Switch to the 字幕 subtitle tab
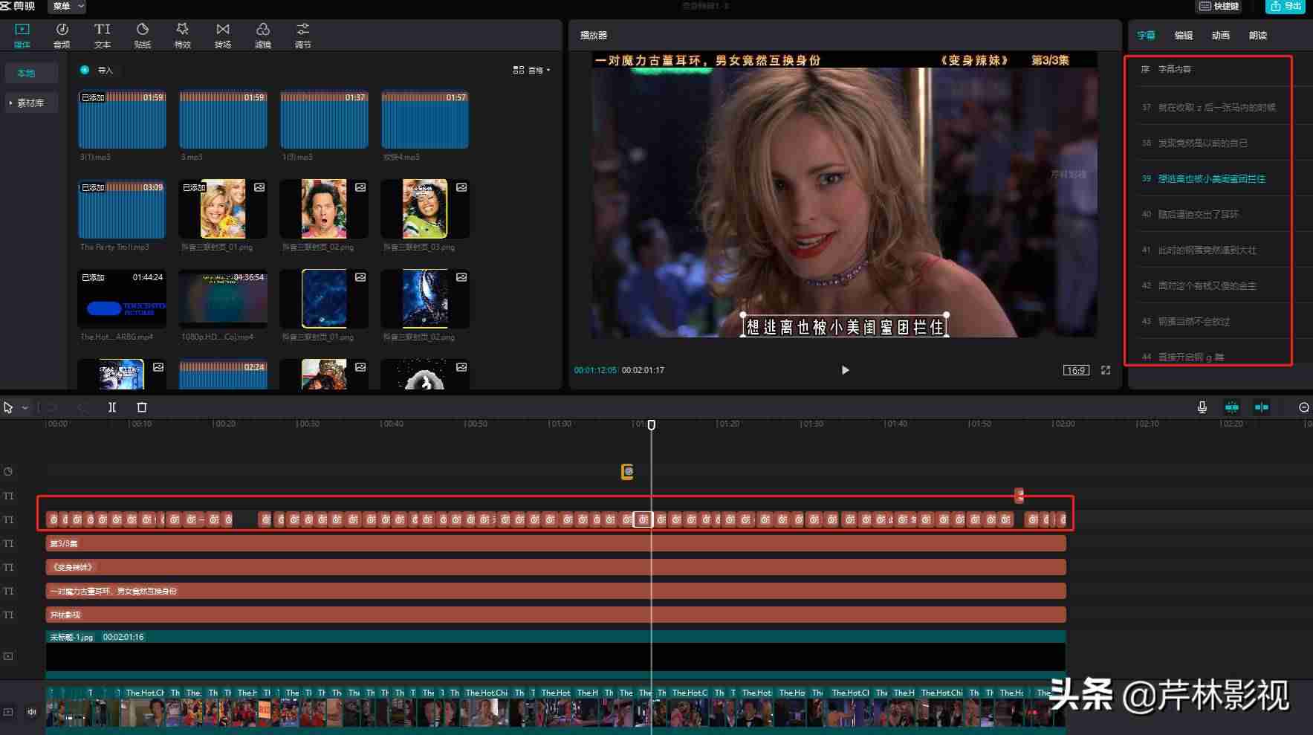 [x=1146, y=36]
